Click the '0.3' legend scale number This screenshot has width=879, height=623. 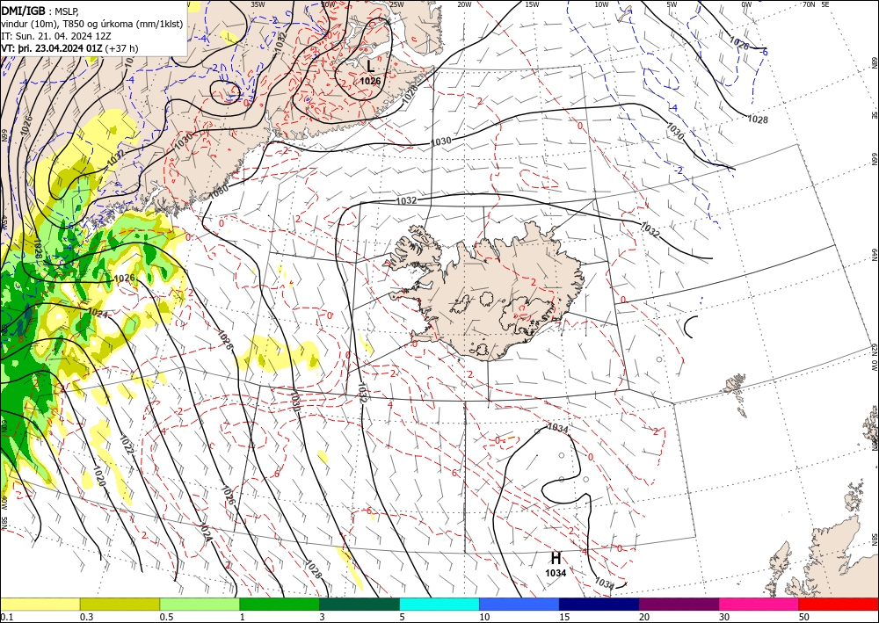click(x=86, y=617)
